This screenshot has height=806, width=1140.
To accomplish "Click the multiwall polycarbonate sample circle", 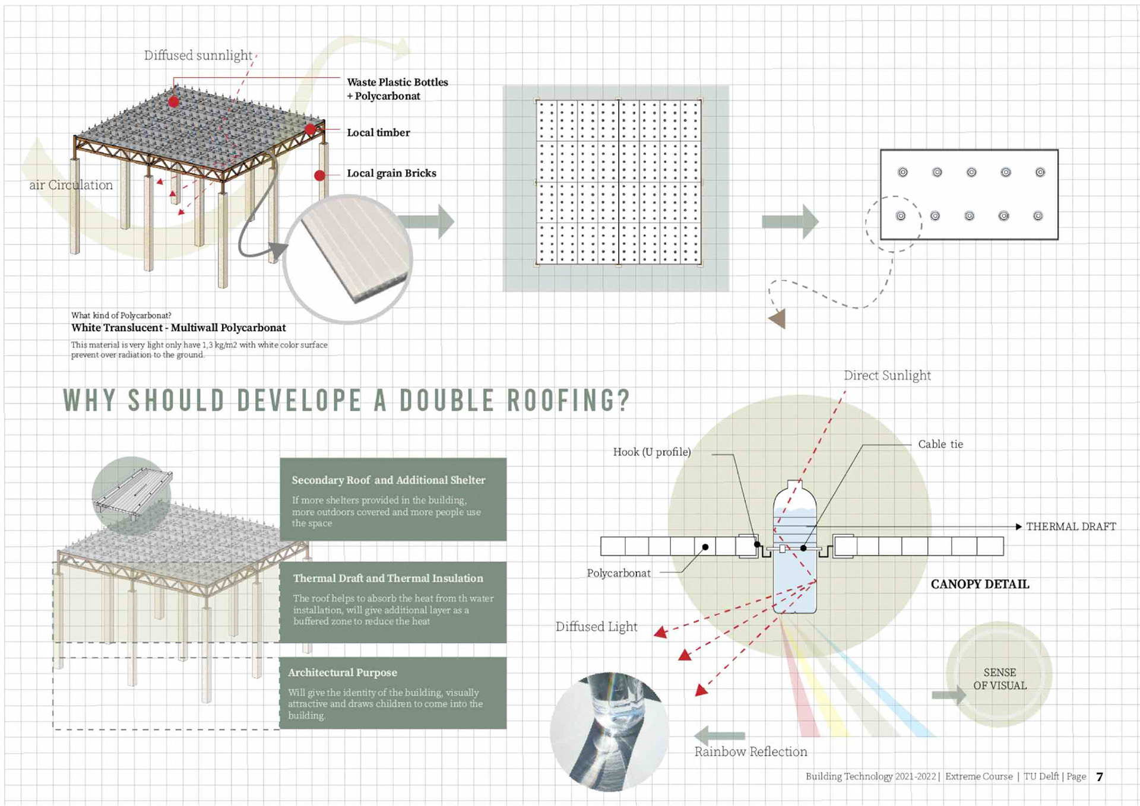I will (349, 259).
